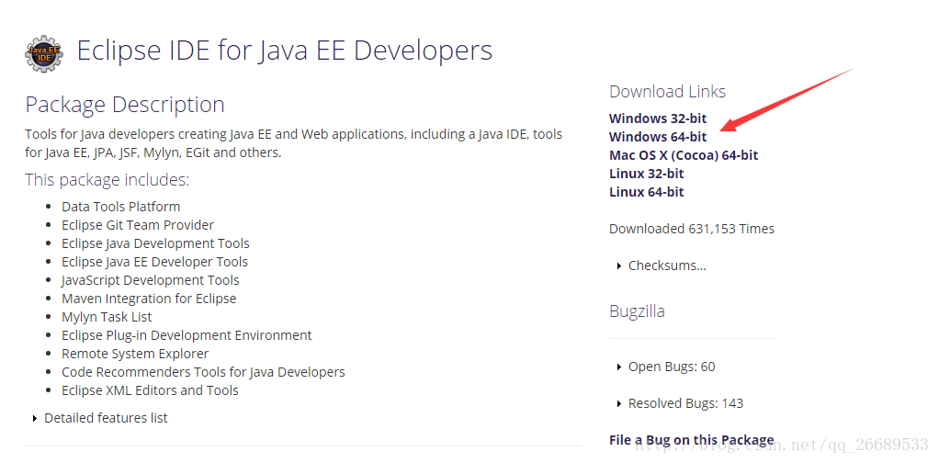939x463 pixels.
Task: Click the This package includes heading
Action: 107,180
